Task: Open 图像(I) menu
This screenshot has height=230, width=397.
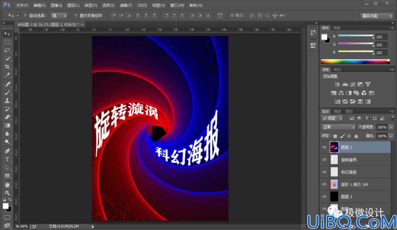Action: point(56,5)
